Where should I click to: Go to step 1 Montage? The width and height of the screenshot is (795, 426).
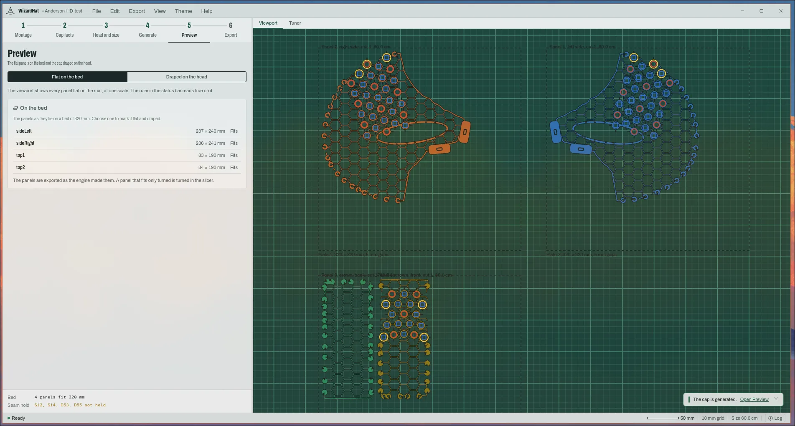tap(23, 30)
